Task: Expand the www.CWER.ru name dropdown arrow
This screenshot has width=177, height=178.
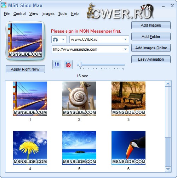Action: click(x=126, y=39)
